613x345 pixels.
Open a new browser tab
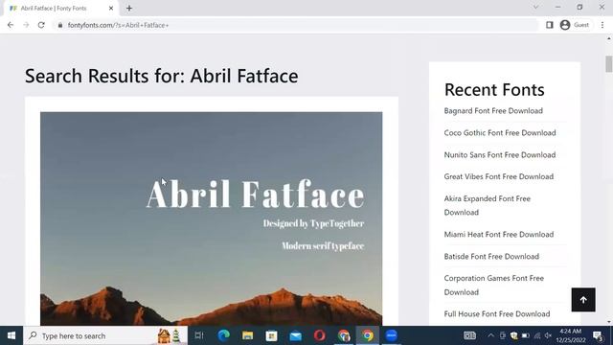[x=129, y=9]
